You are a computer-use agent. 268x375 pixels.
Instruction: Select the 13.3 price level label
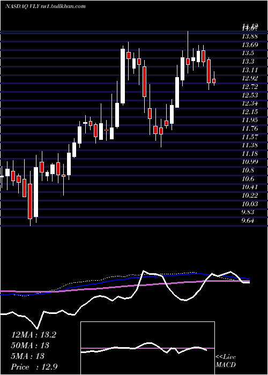tap(248, 62)
